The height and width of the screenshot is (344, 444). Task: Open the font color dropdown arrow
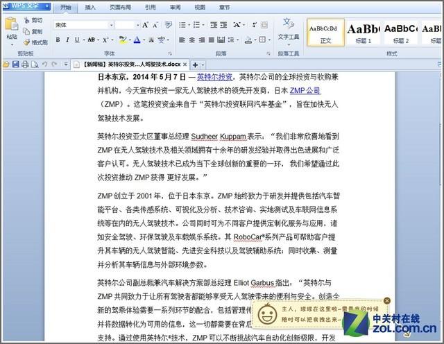[x=144, y=40]
